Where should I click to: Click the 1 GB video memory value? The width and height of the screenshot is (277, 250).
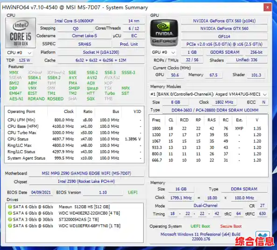click(192, 52)
